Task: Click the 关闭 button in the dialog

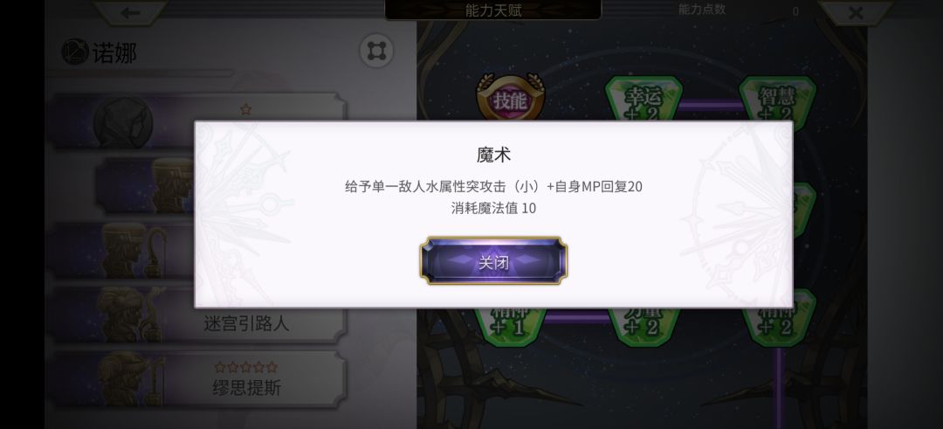Action: [x=493, y=261]
